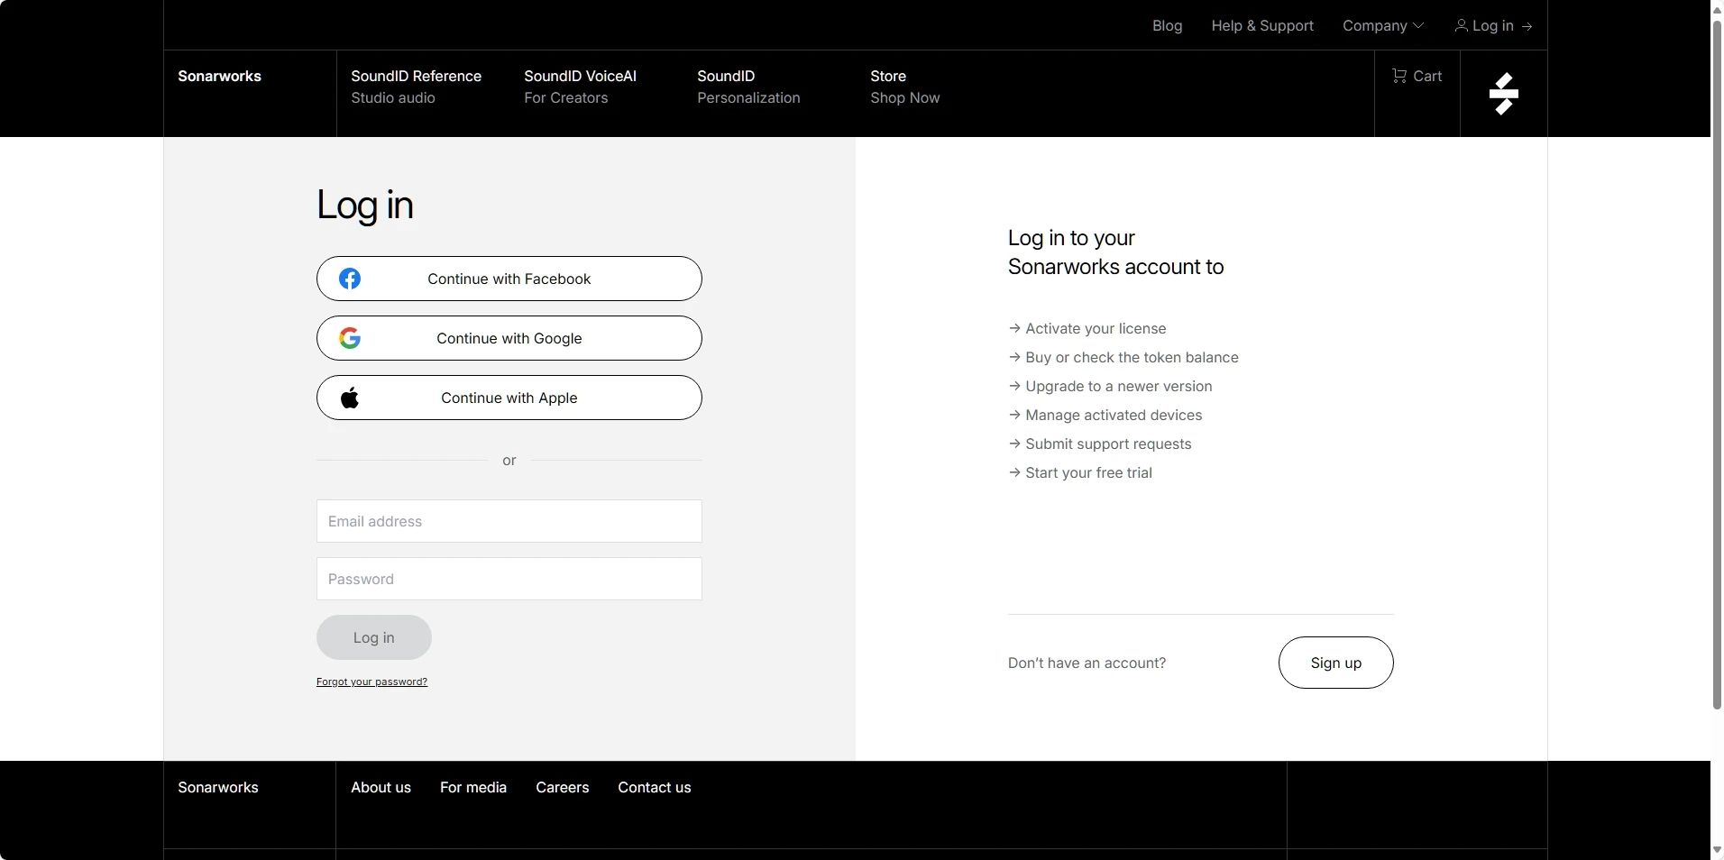Visit the Blog link
The image size is (1724, 860).
[x=1167, y=25]
